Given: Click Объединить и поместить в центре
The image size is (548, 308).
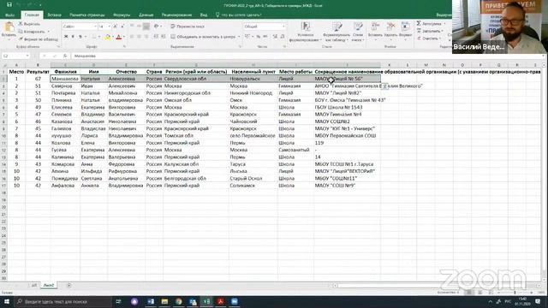Looking at the screenshot, I should point(203,37).
